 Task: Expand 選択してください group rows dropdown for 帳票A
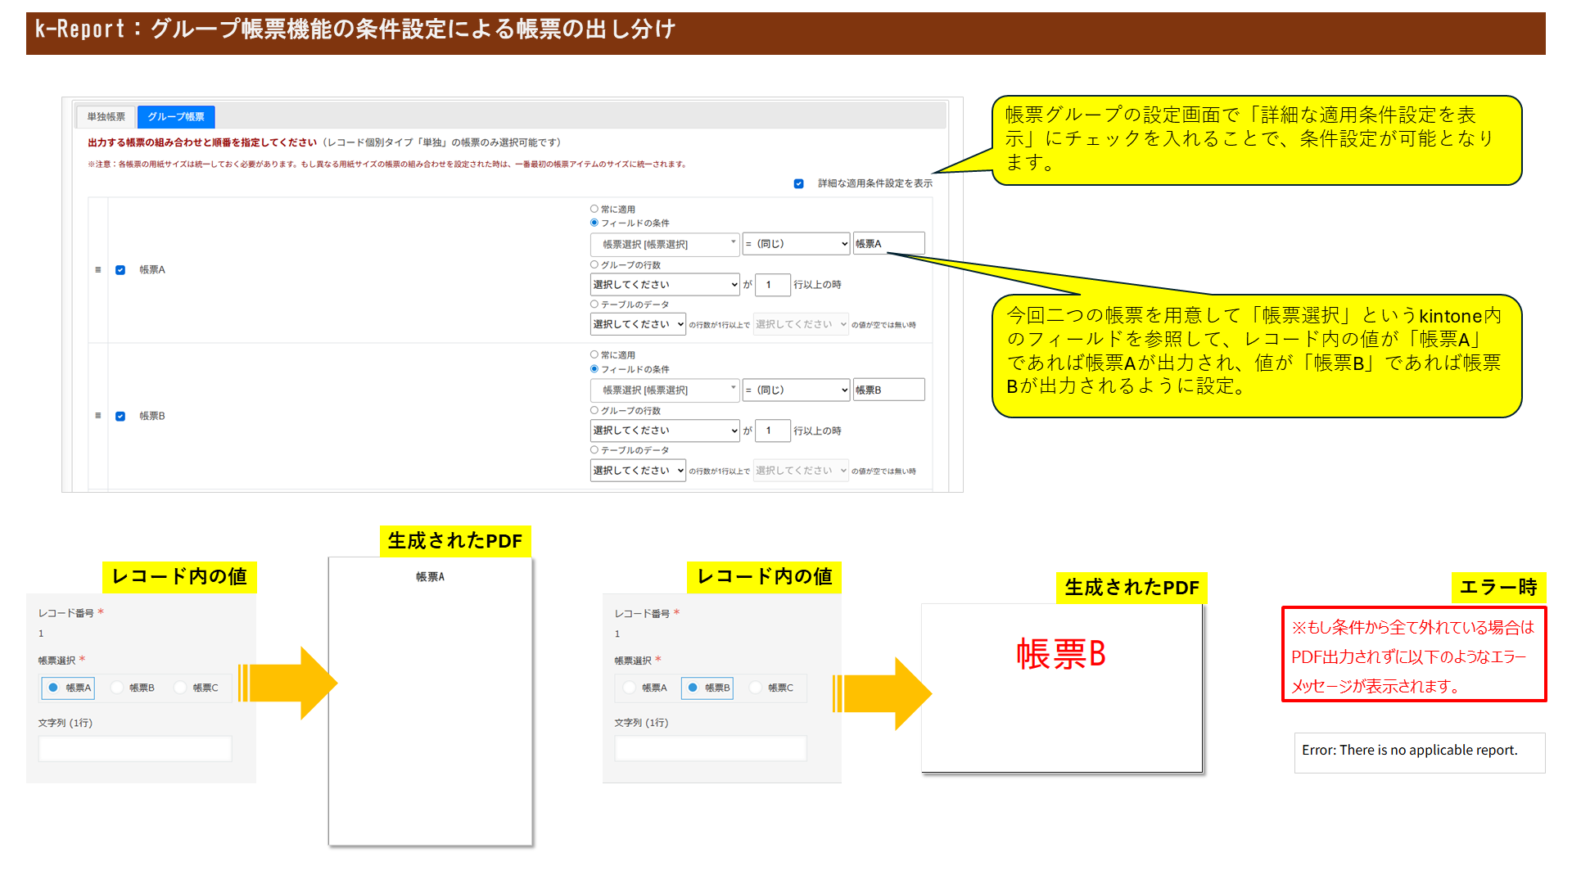tap(664, 284)
